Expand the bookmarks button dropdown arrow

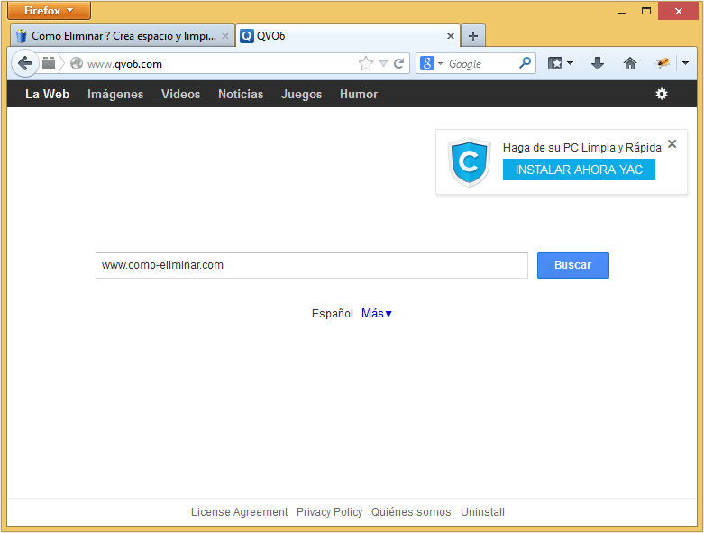[570, 63]
